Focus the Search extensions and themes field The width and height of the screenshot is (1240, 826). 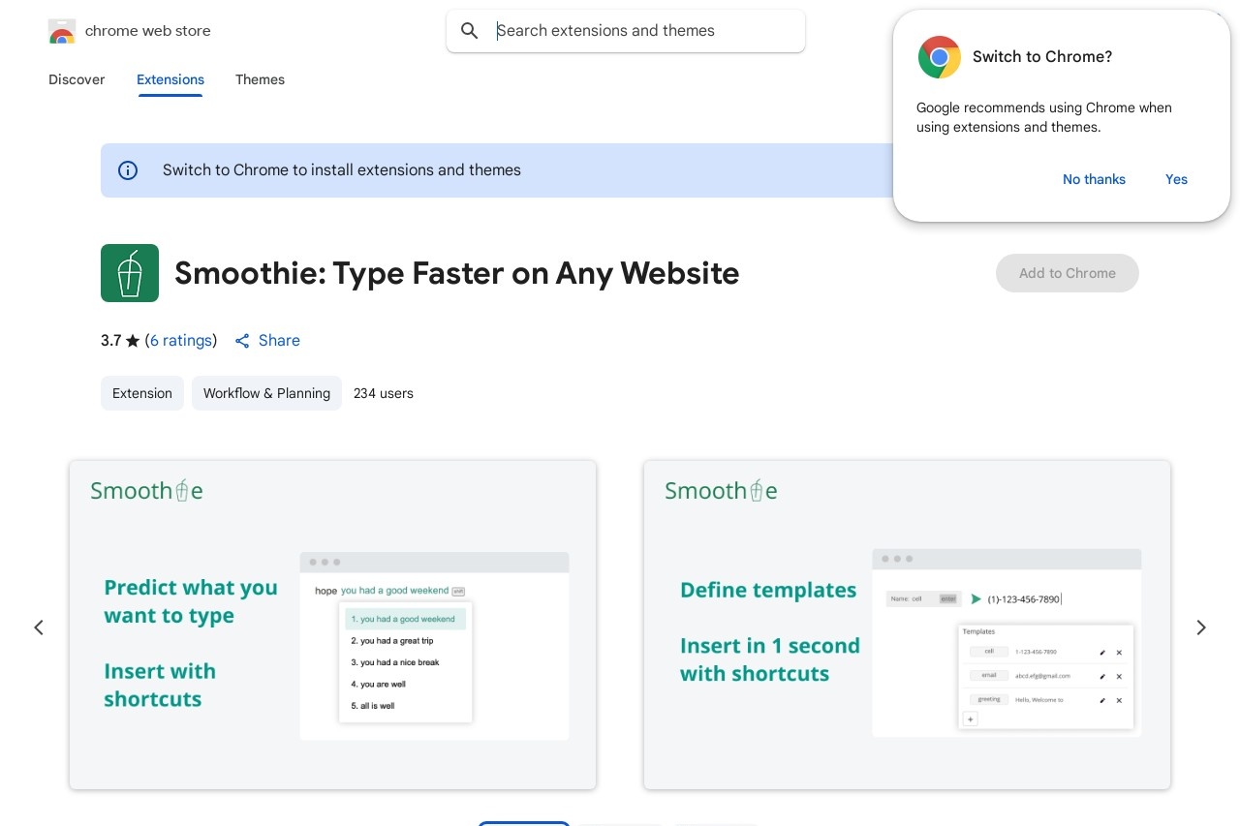point(626,31)
